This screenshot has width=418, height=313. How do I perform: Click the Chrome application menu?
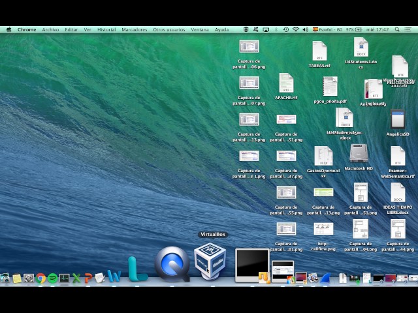pos(27,29)
